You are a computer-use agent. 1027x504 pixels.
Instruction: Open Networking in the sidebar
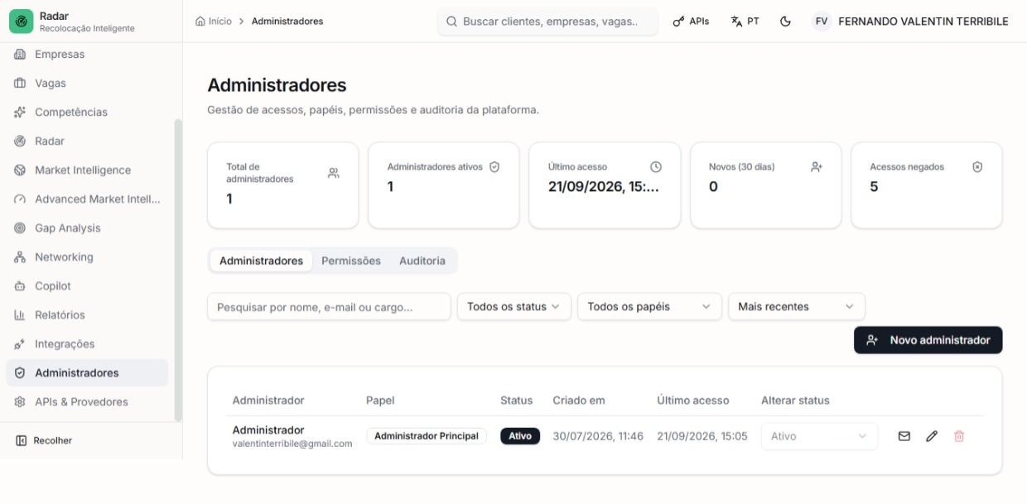87,257
